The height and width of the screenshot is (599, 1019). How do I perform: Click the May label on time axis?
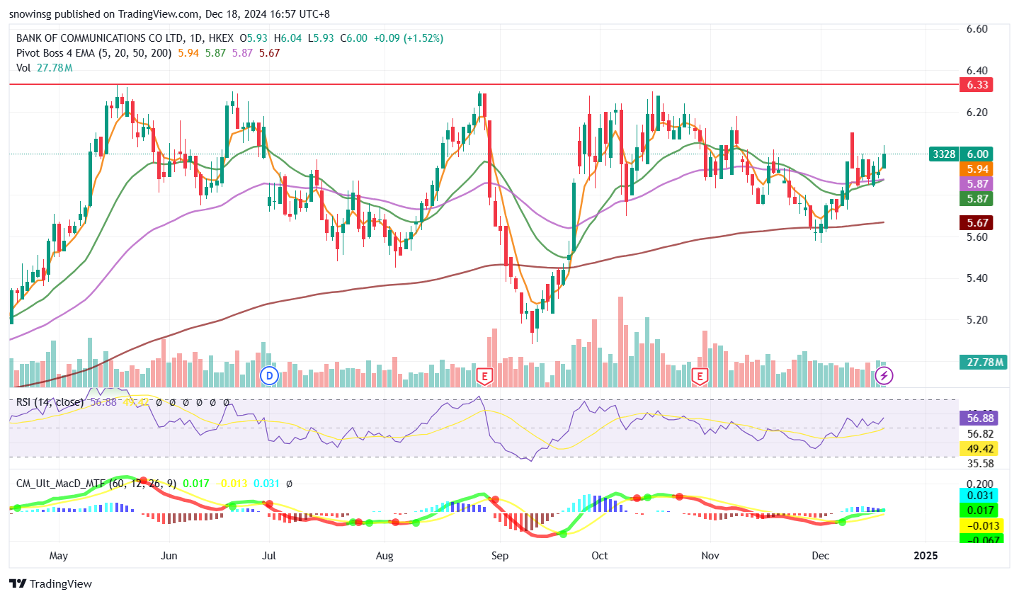pyautogui.click(x=59, y=556)
